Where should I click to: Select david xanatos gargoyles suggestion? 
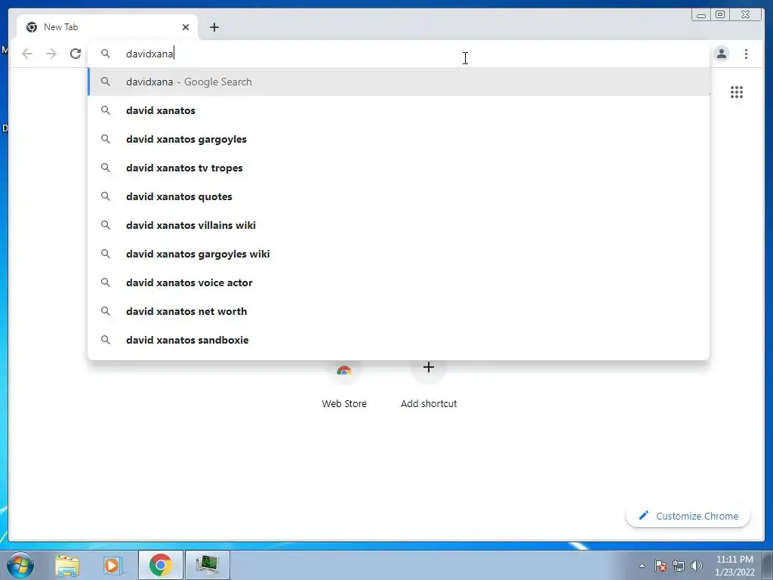399,139
